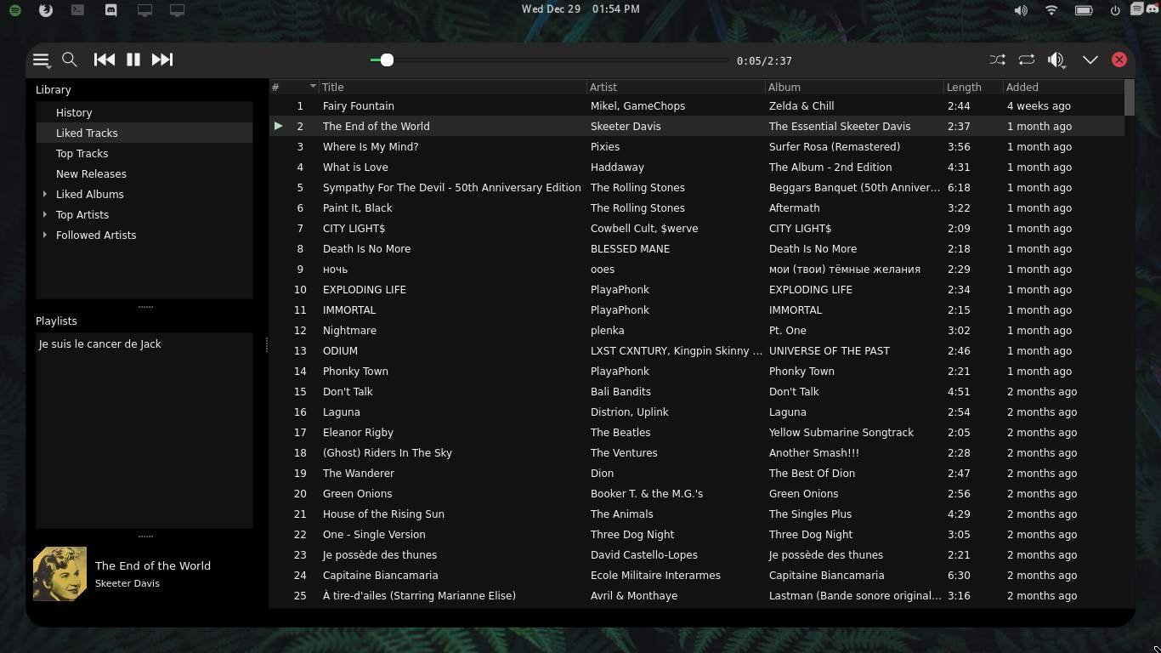This screenshot has height=653, width=1161.
Task: Skip to the previous track
Action: click(x=105, y=60)
